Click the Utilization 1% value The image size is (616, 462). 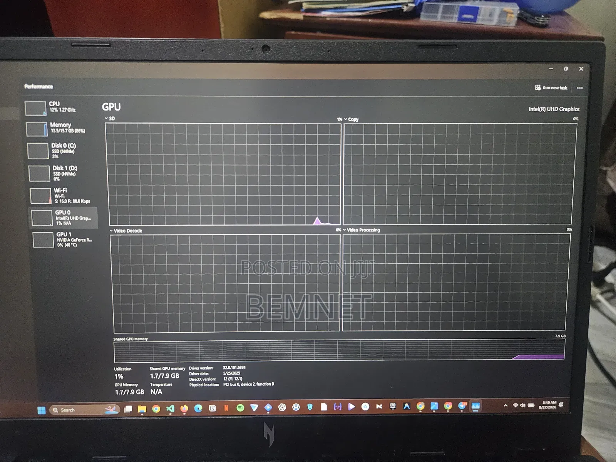[119, 377]
